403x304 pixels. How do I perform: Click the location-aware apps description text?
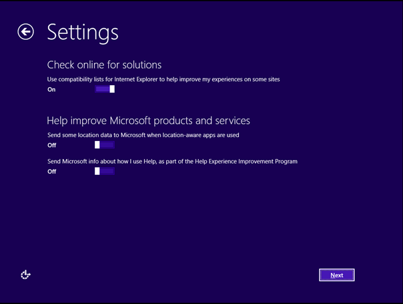pyautogui.click(x=143, y=135)
